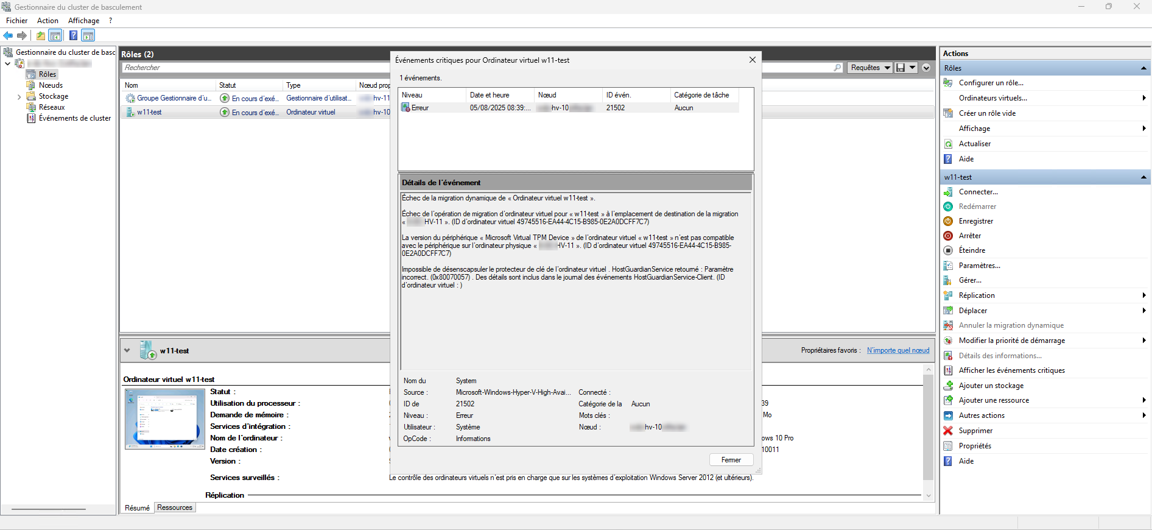The width and height of the screenshot is (1152, 530).
Task: Click the red Supprimer X icon
Action: click(x=948, y=431)
